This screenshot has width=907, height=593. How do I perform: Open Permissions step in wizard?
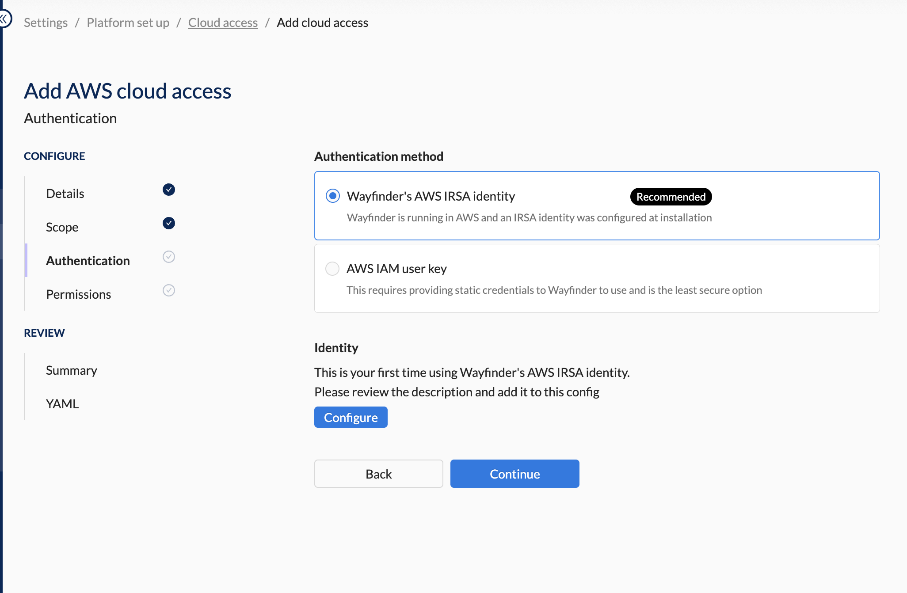(x=78, y=294)
